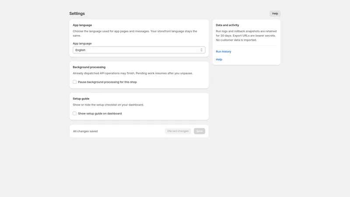This screenshot has width=350, height=197.
Task: Enable Pause background processing for this shop
Action: [74, 82]
